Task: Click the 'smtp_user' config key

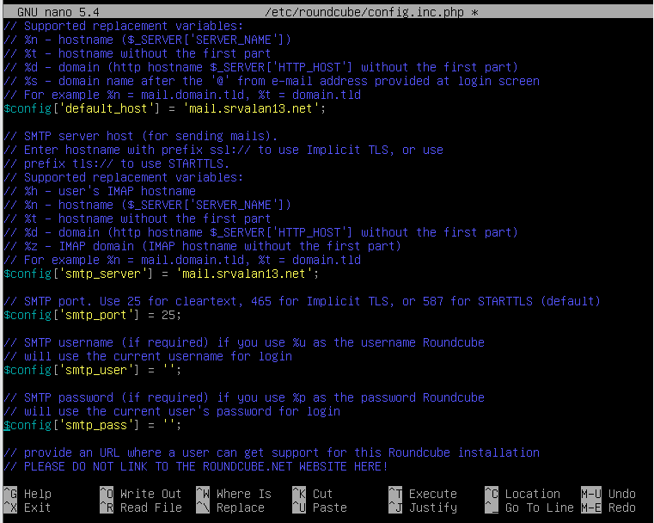Action: [96, 370]
